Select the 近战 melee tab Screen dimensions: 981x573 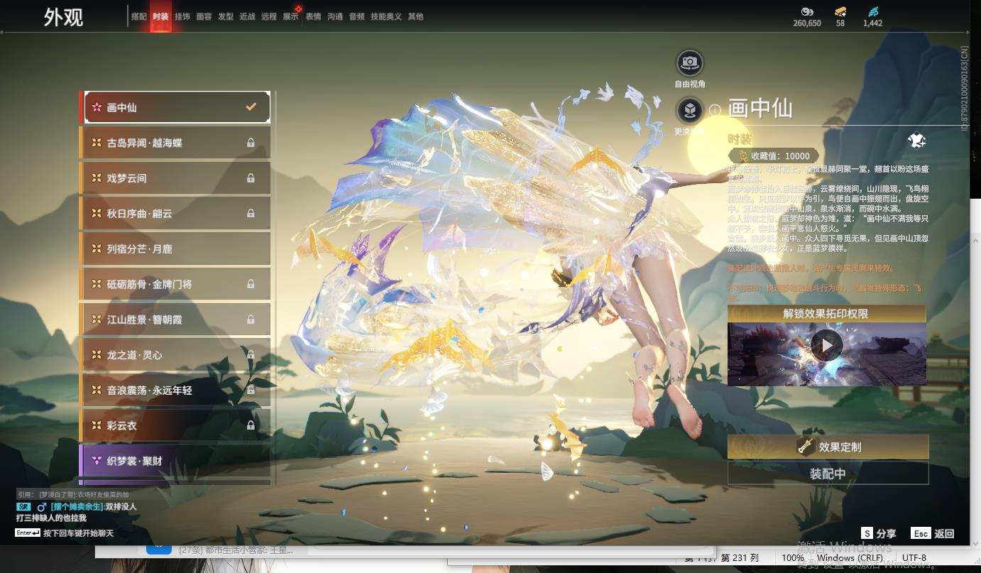point(247,16)
